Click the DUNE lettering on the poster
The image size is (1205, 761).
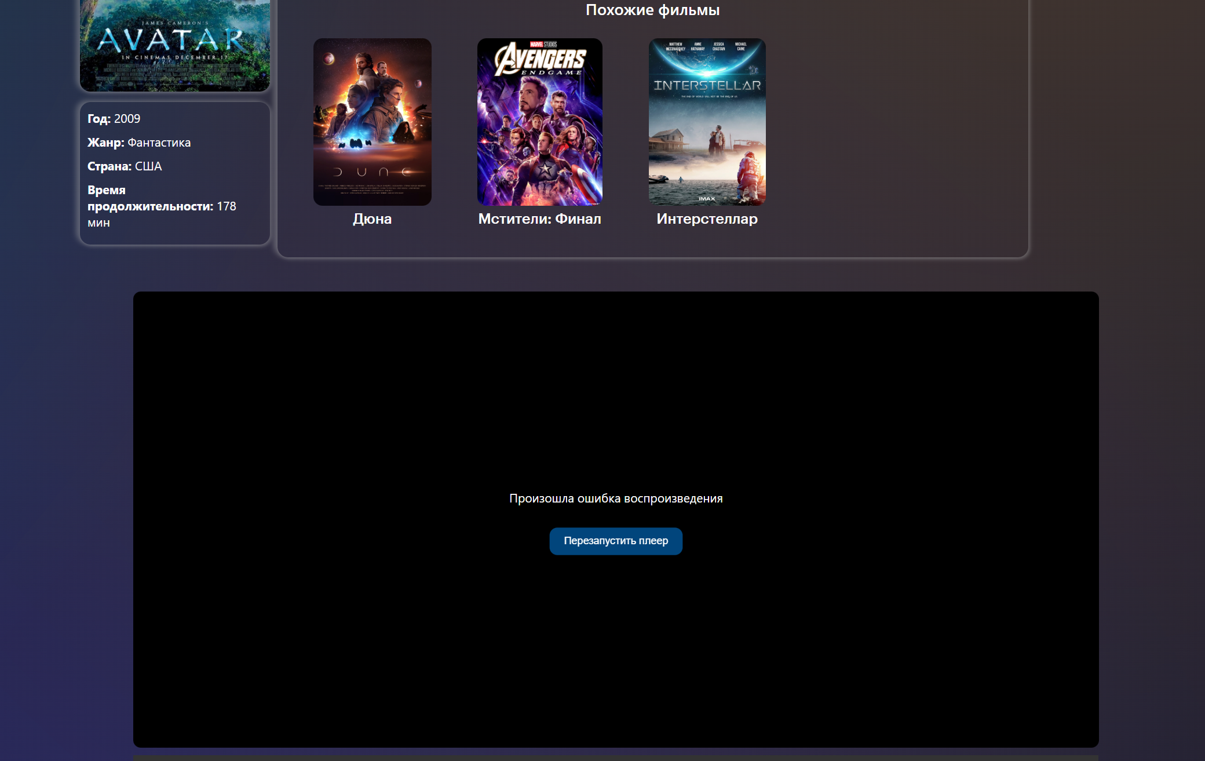[372, 172]
